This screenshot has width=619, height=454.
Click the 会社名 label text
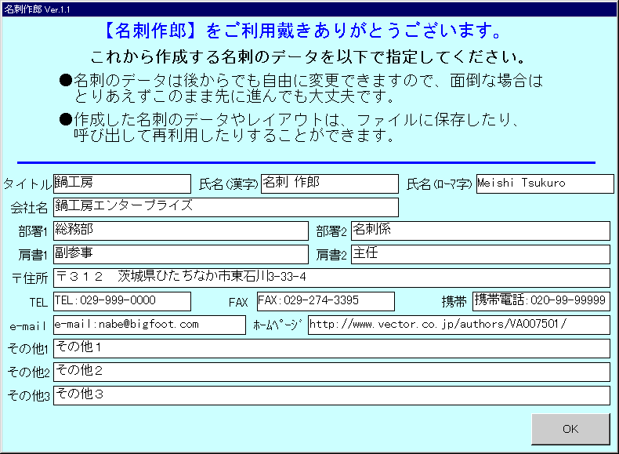[x=29, y=208]
